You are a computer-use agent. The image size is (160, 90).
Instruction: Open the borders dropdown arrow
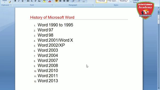pos(86,1)
